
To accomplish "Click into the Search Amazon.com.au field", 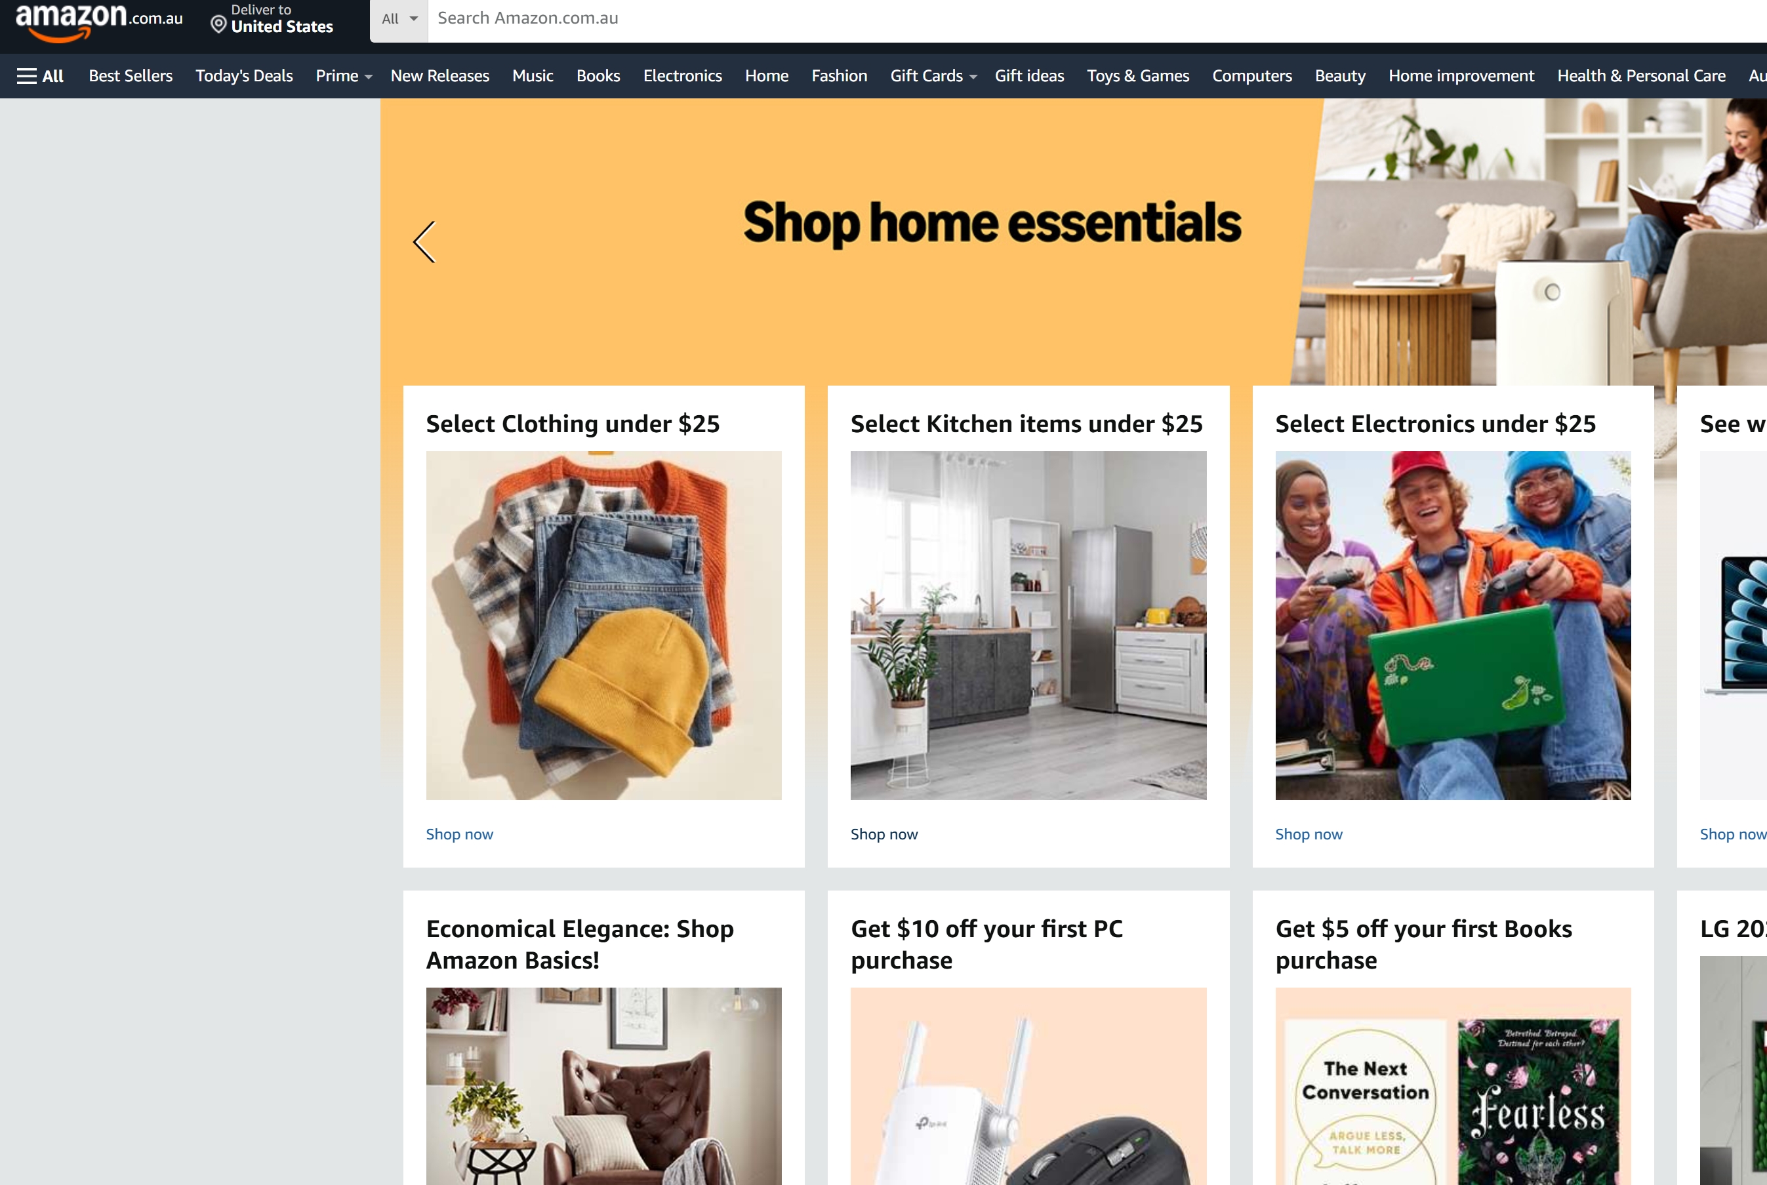I will 1096,19.
